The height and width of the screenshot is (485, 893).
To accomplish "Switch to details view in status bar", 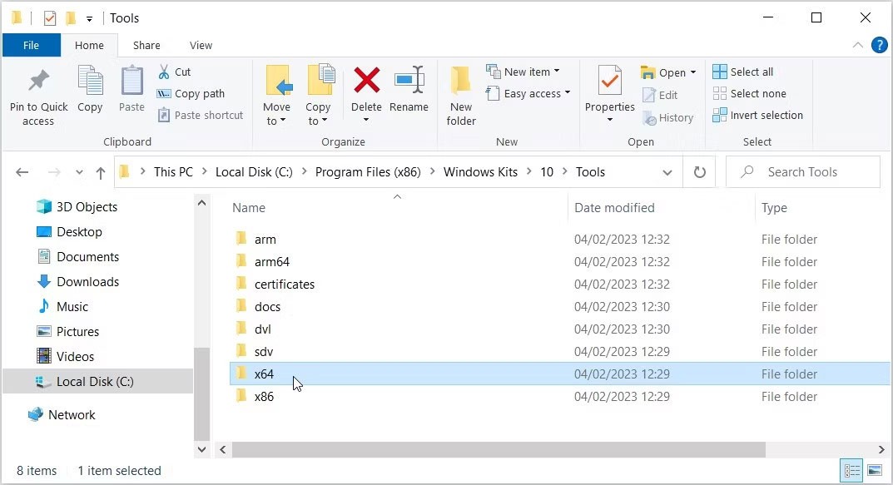I will pyautogui.click(x=851, y=471).
